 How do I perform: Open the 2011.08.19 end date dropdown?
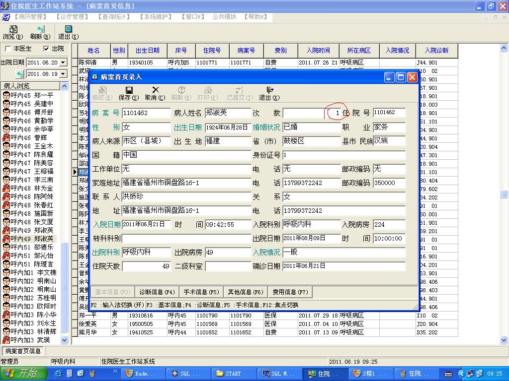[x=63, y=74]
